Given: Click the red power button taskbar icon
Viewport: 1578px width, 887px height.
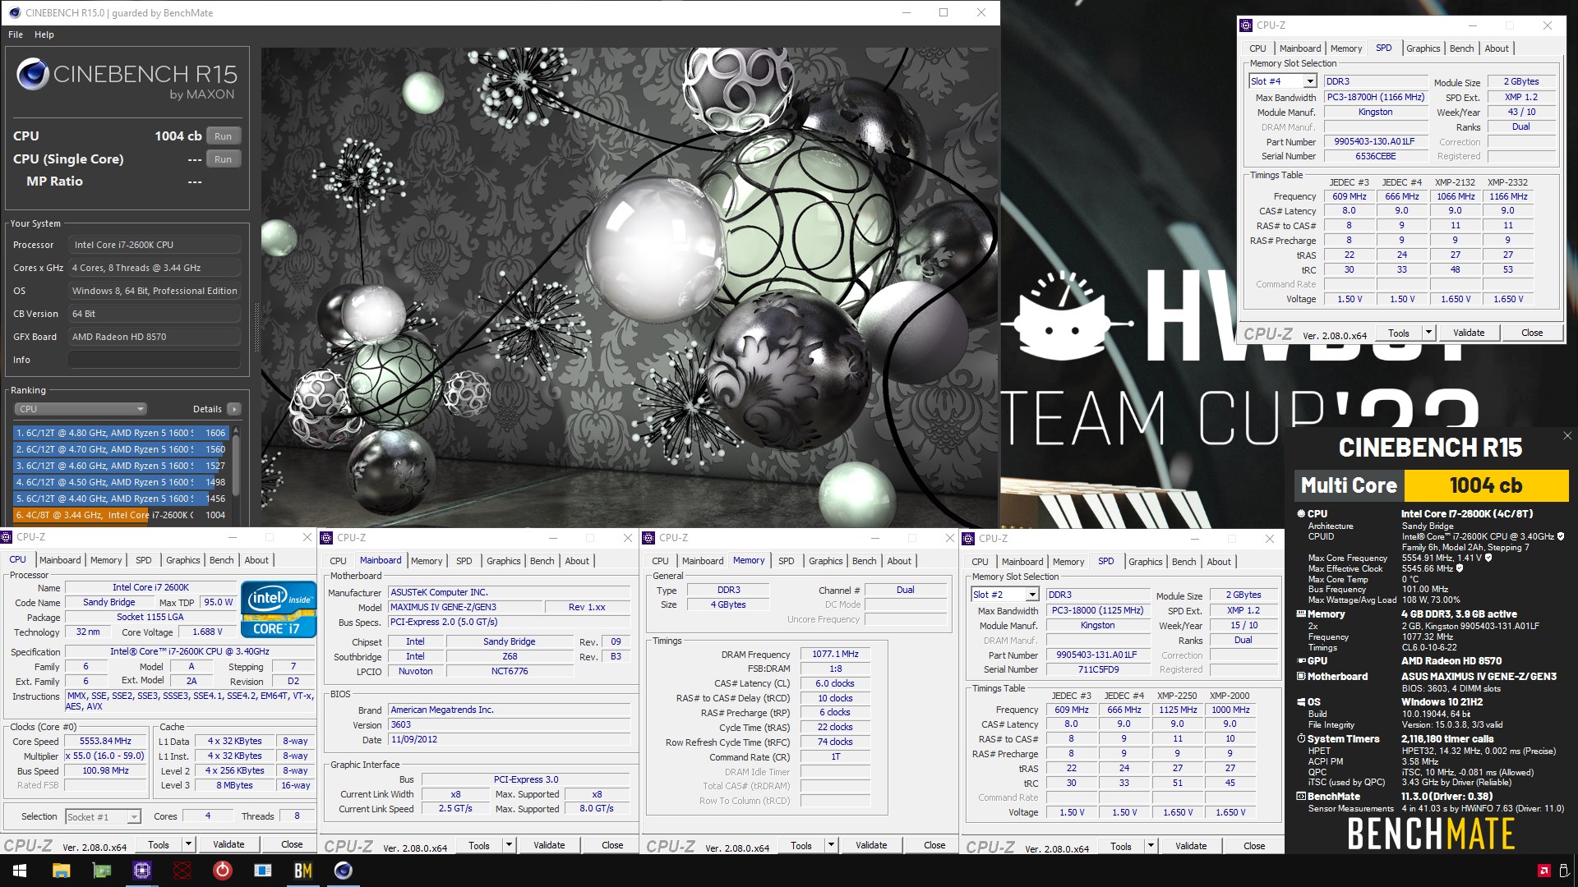Looking at the screenshot, I should (223, 871).
